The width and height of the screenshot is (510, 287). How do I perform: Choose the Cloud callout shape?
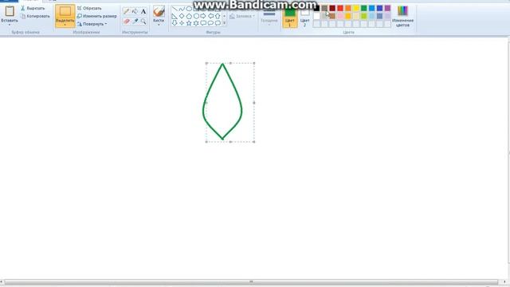(x=218, y=23)
